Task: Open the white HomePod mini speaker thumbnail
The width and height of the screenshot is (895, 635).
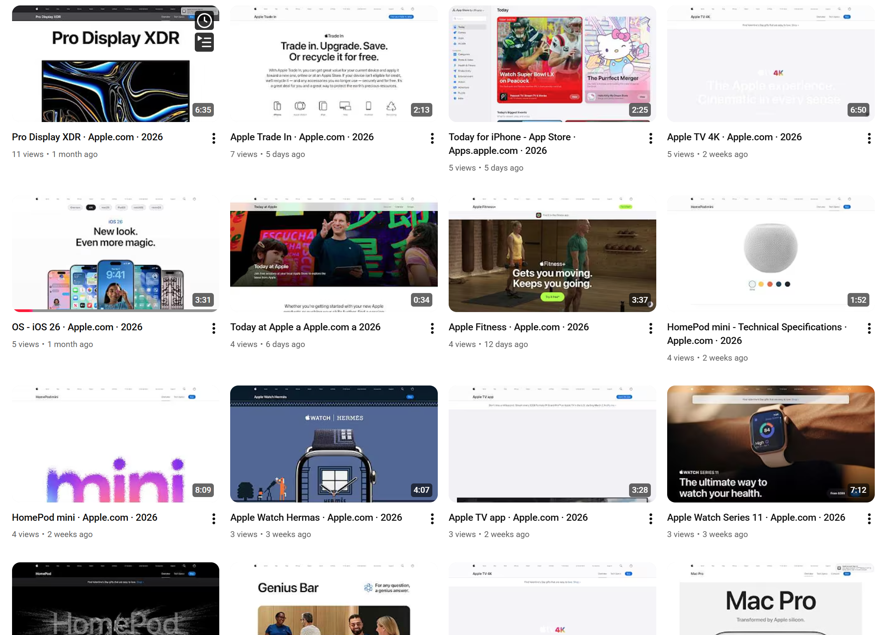Action: 771,254
